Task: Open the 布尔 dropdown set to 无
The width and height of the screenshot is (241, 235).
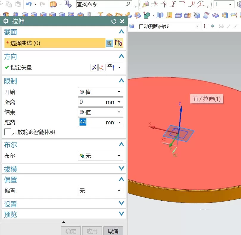Action: coord(100,156)
